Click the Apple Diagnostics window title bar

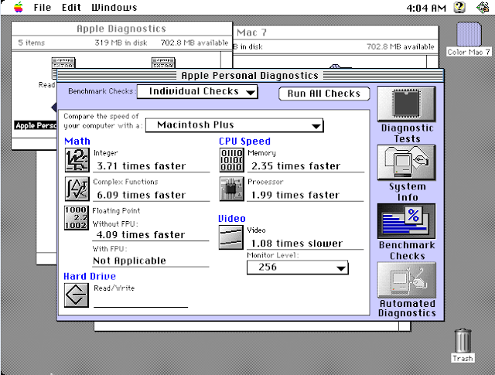coord(121,29)
